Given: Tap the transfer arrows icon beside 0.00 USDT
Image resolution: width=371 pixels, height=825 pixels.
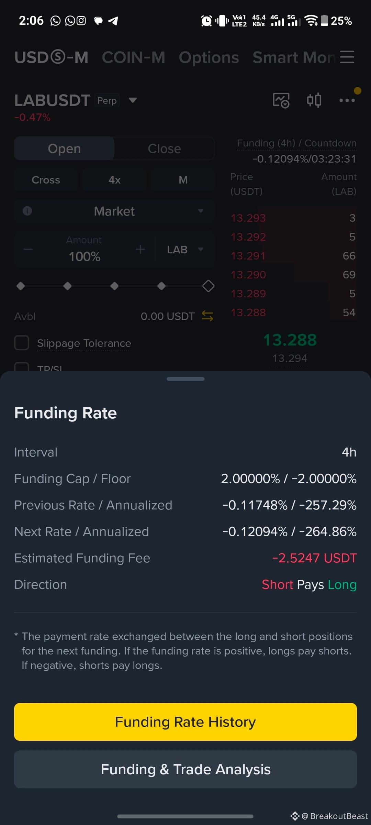Looking at the screenshot, I should [207, 316].
